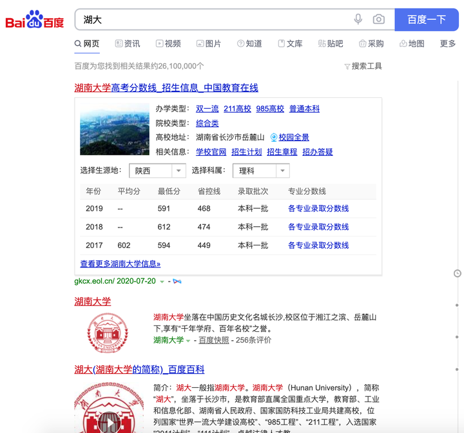
Task: Go to the 贴吧 tab
Action: point(331,44)
